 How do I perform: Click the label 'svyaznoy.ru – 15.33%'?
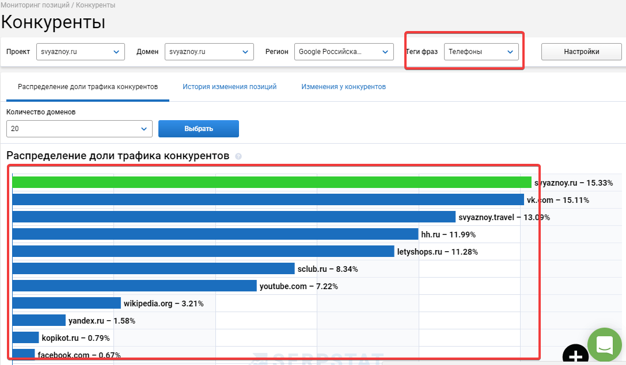point(574,183)
